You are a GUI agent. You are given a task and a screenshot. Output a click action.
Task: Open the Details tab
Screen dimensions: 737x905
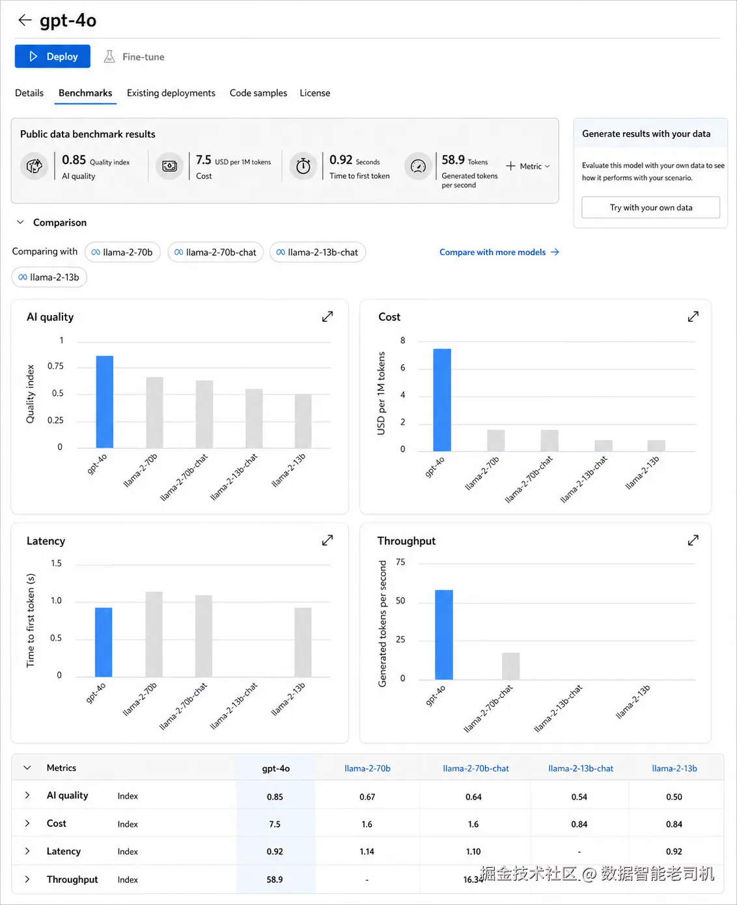tap(29, 93)
